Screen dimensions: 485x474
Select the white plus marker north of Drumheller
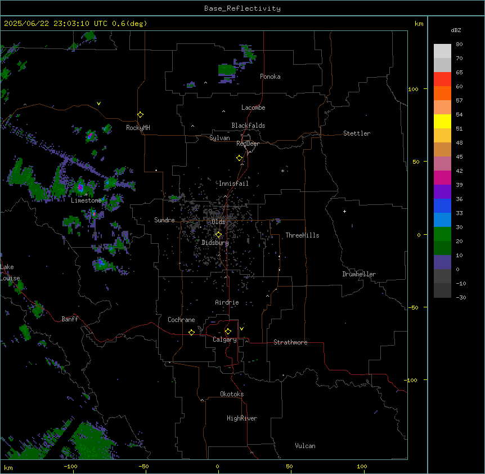tap(344, 211)
